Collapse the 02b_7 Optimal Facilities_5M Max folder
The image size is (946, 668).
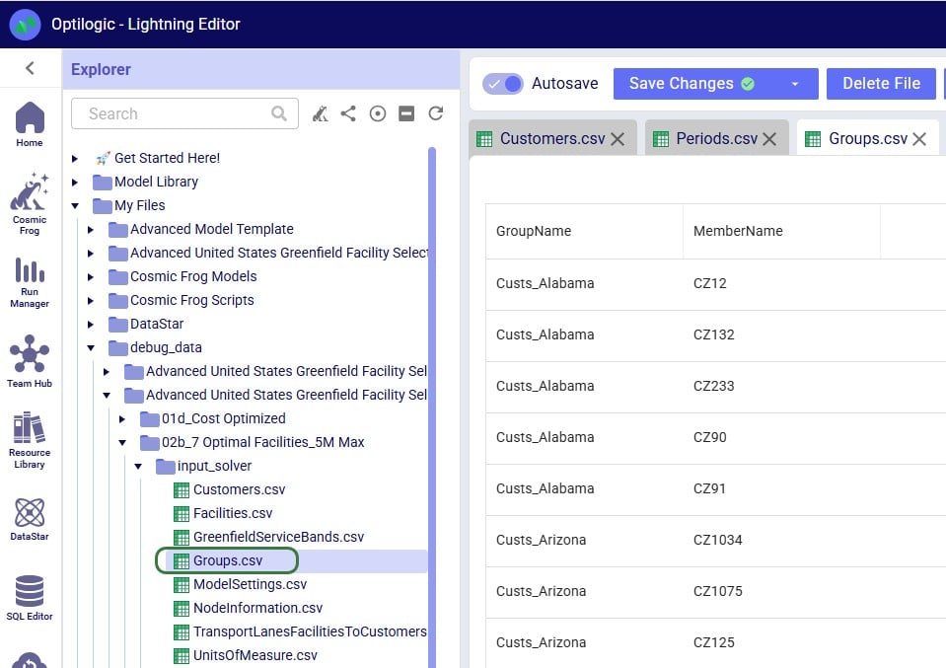tap(122, 443)
